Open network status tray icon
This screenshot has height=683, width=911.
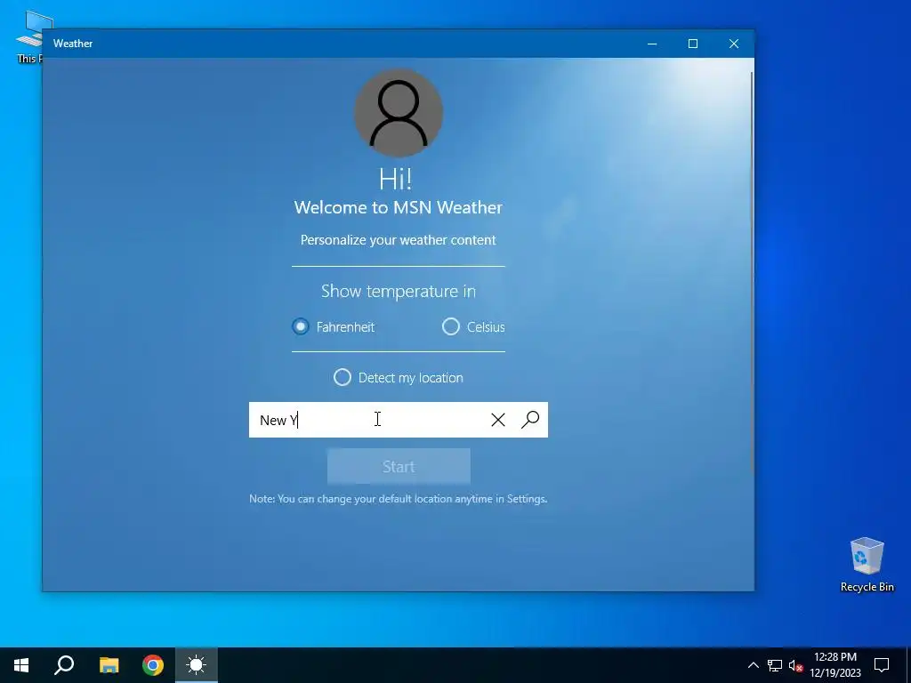point(775,665)
